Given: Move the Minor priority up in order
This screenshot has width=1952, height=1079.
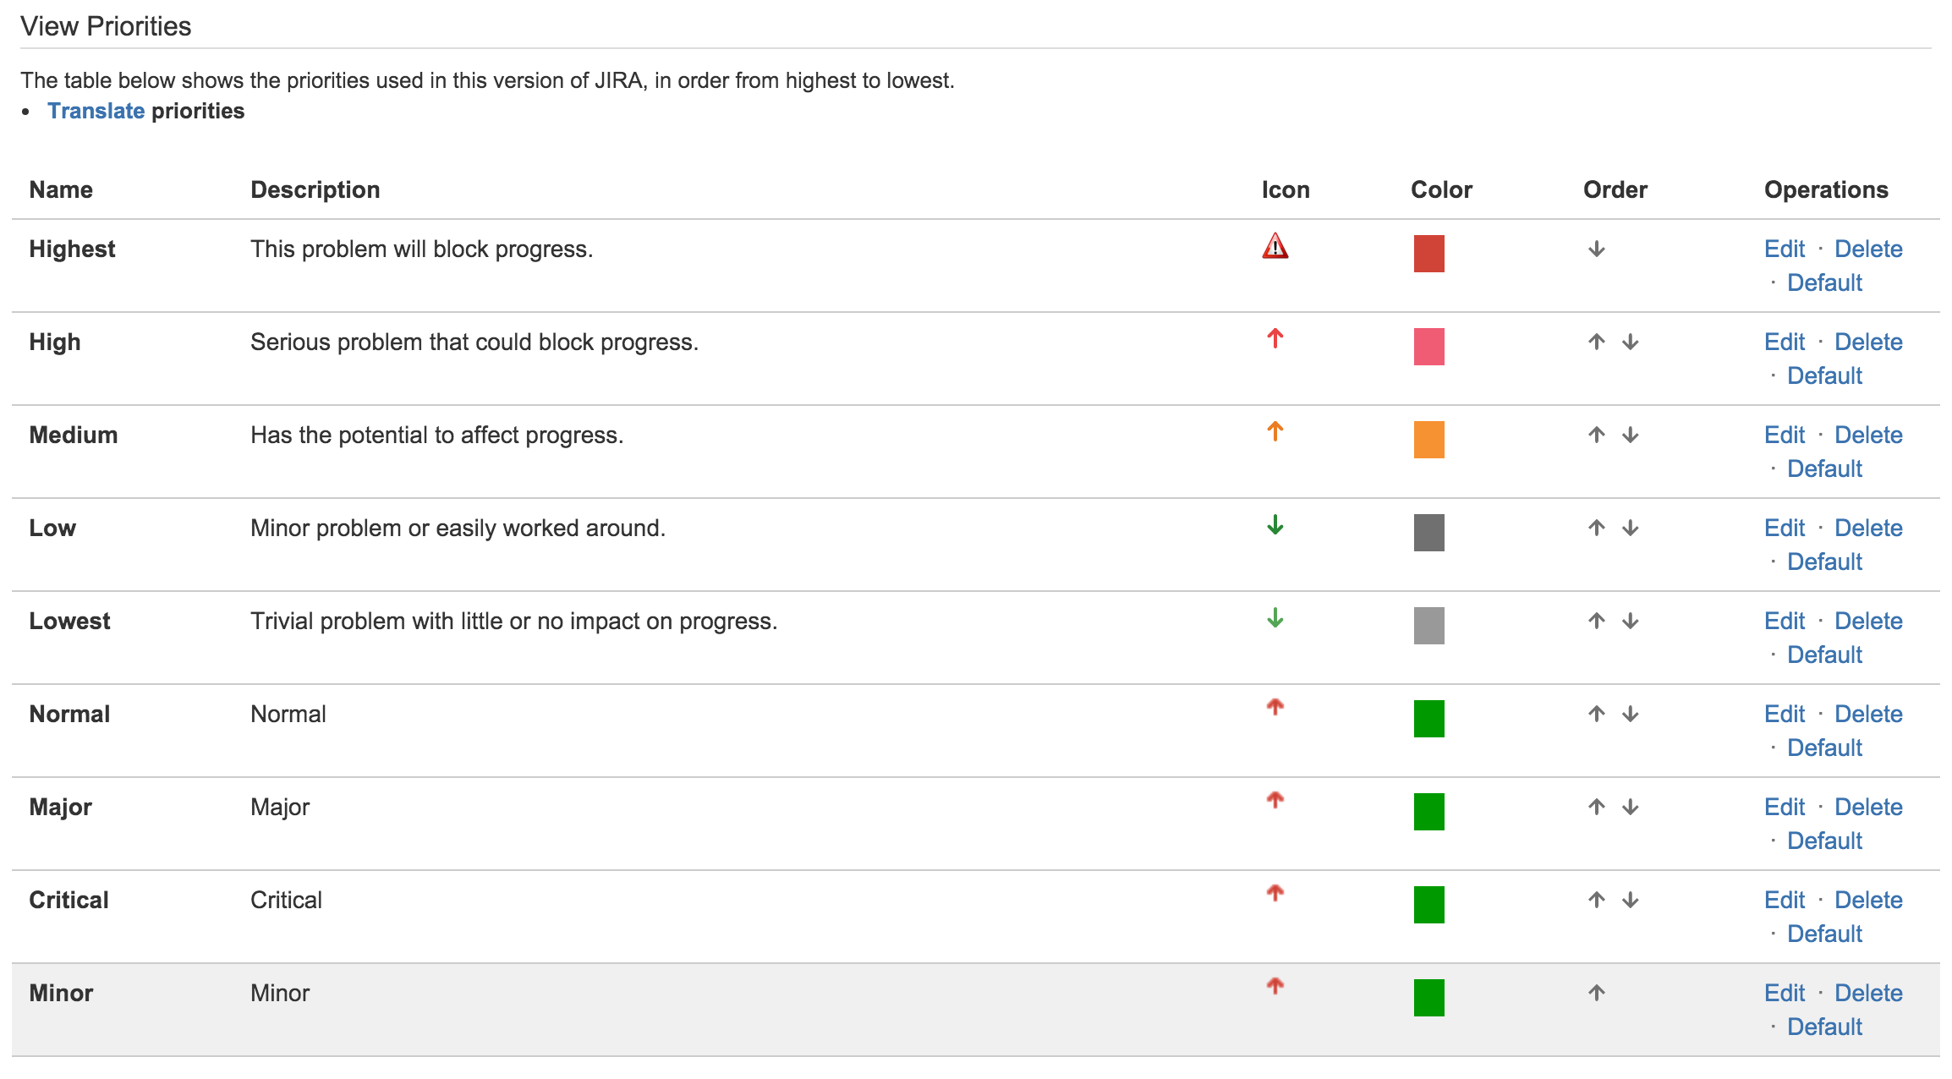Looking at the screenshot, I should (1597, 991).
